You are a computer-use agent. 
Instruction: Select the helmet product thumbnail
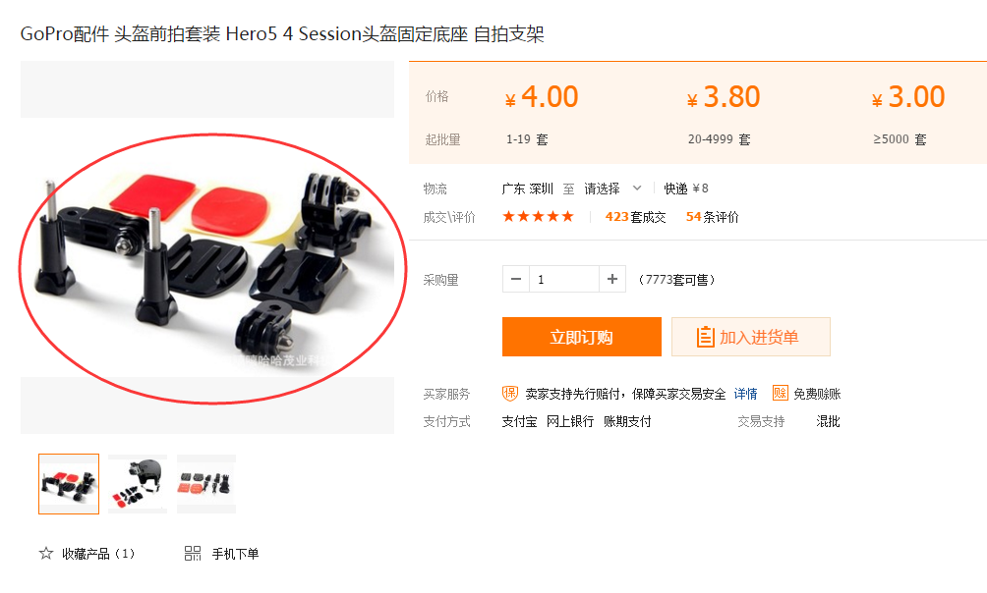138,484
